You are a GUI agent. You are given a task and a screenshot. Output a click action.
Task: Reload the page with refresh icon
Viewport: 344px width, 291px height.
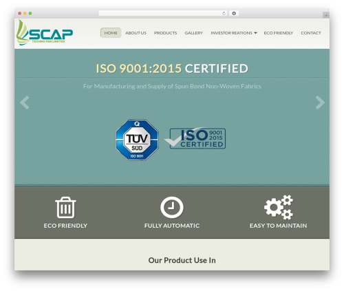(x=224, y=13)
